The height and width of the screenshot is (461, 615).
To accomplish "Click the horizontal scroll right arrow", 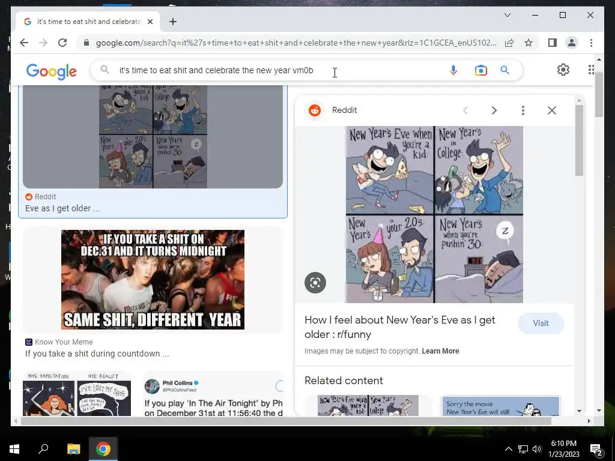I will coord(589,421).
